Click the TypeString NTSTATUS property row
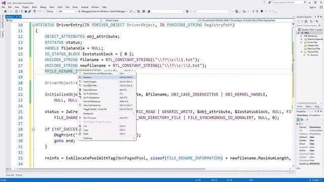Screen dimensions: 324x182 (x=309, y=164)
